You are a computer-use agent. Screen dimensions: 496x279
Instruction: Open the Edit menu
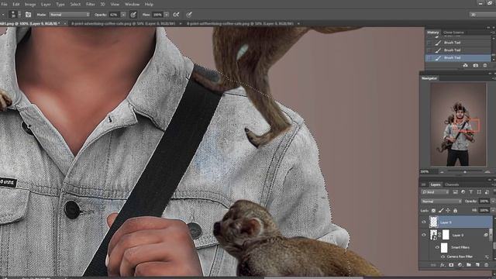[x=15, y=5]
